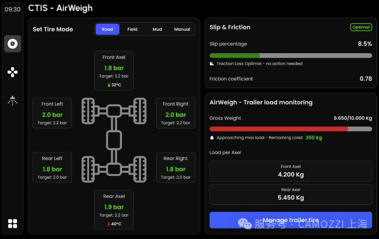Screen dimensions: 379x239
Task: Click the Front Axel temperature thermometer icon
Action: point(109,85)
